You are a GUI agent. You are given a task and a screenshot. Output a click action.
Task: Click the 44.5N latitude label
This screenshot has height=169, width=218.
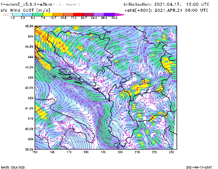[29, 46]
